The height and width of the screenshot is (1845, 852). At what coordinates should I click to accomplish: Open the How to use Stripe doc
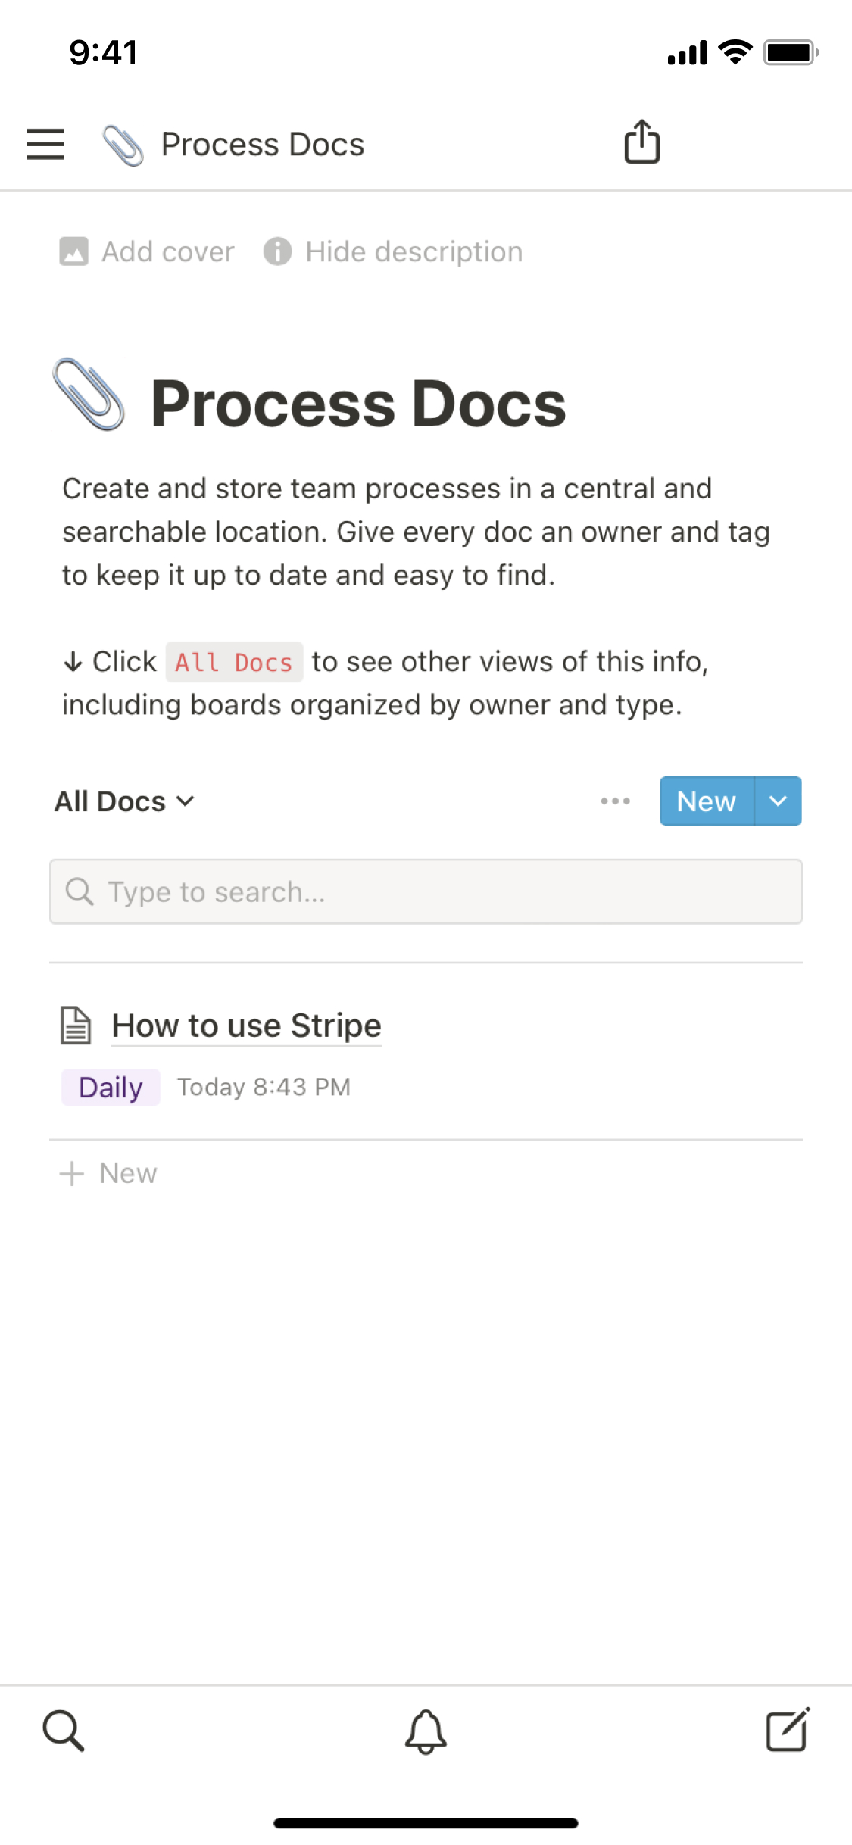click(246, 1026)
